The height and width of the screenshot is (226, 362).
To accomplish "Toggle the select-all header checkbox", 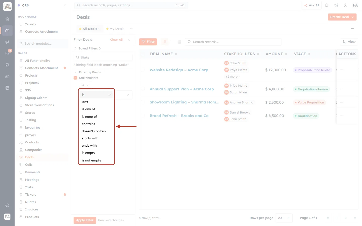I will pyautogui.click(x=143, y=54).
